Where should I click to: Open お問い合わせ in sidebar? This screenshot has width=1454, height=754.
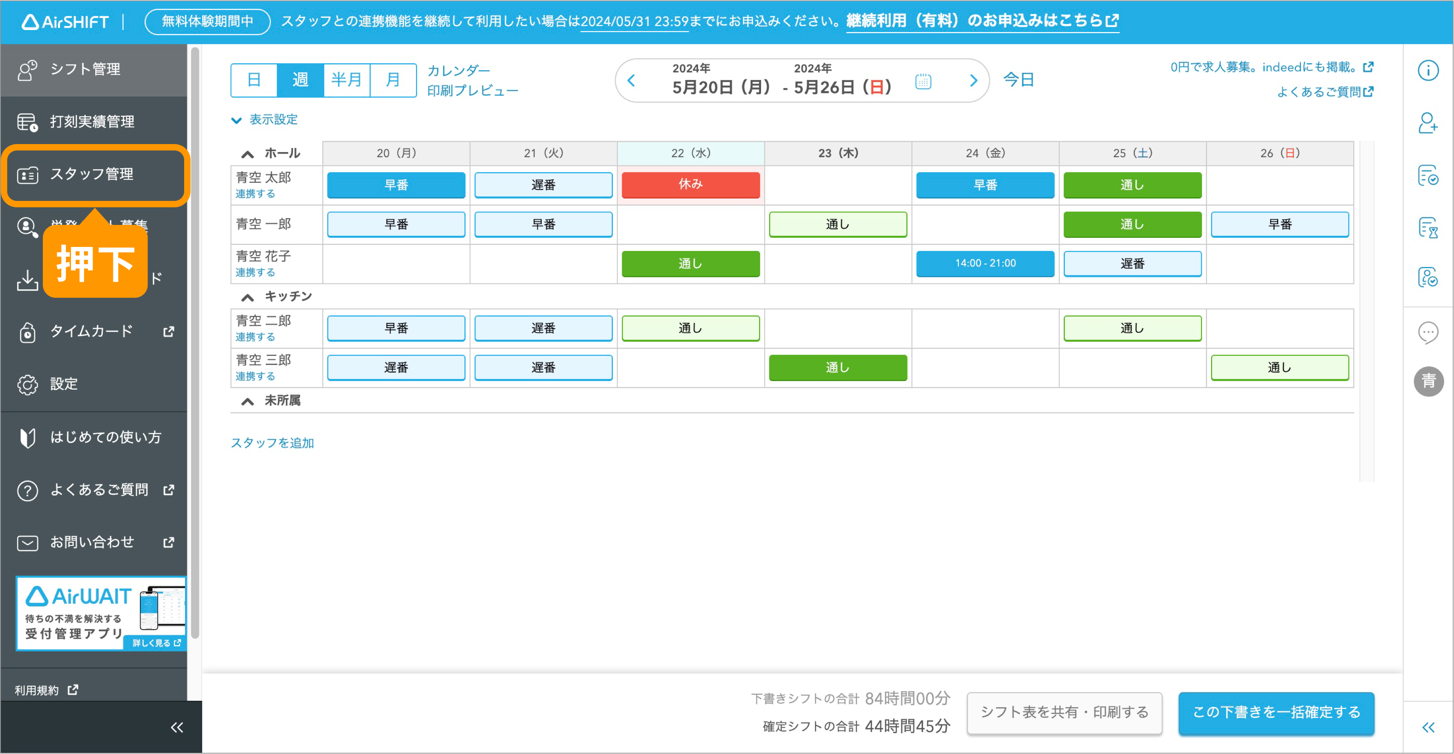[94, 542]
